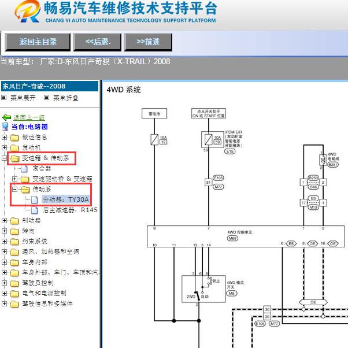Screen dimensions: 348x348
Task: Expand the 车身外部、车门 folder node
Action: click(4, 272)
